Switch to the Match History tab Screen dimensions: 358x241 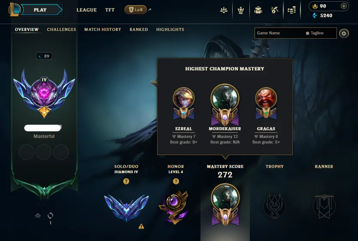point(103,30)
